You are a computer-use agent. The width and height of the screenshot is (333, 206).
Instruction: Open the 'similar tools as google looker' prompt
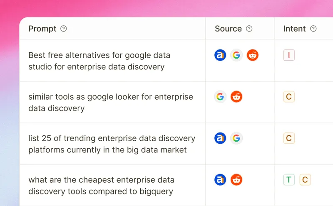pyautogui.click(x=111, y=103)
